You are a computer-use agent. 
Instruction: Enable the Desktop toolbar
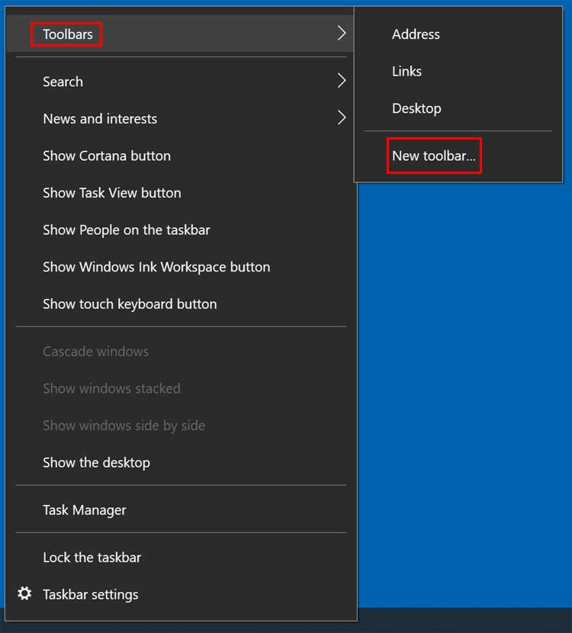tap(458, 108)
